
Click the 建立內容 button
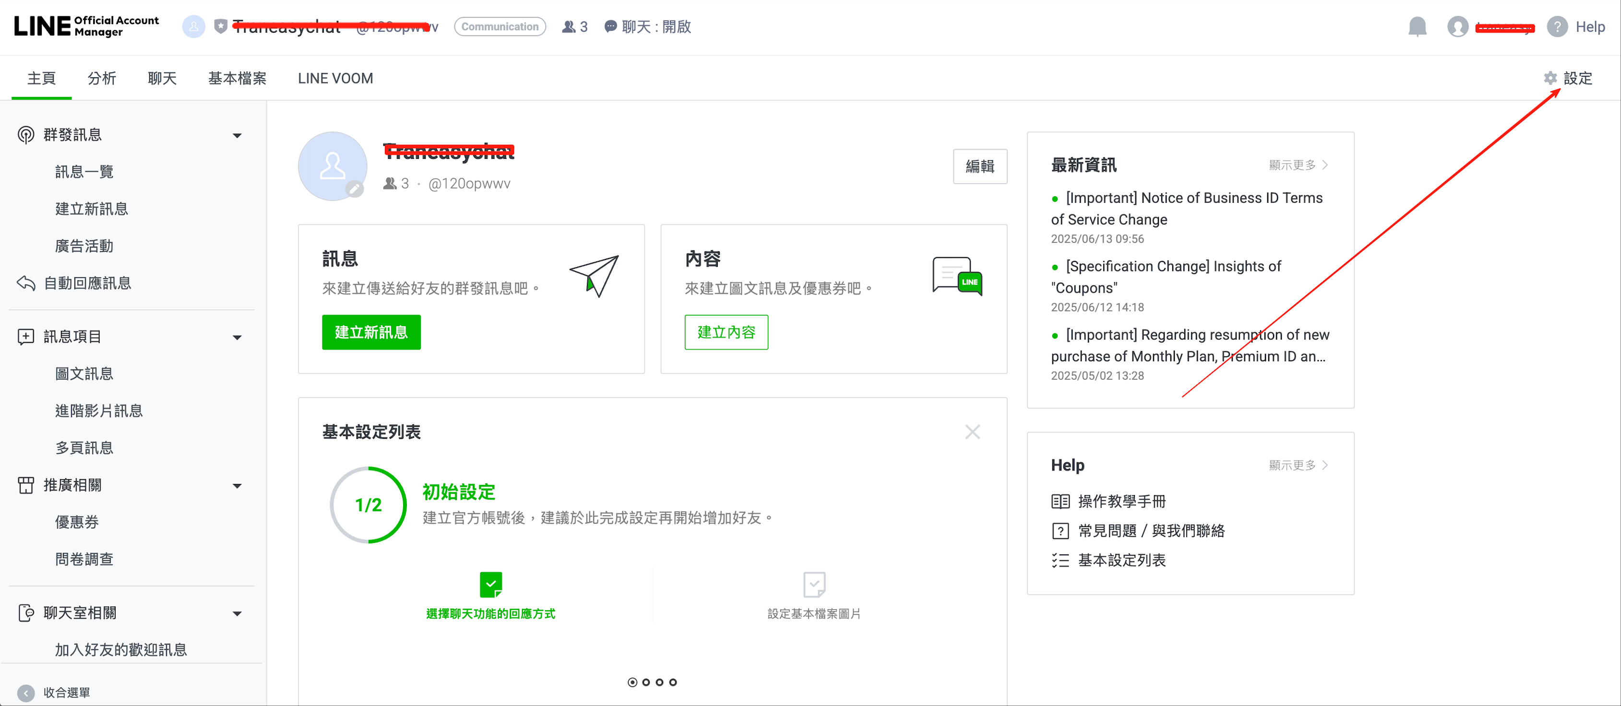726,332
